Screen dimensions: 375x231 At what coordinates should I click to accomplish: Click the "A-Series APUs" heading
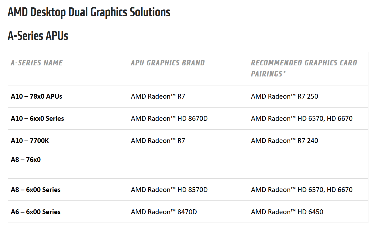[x=38, y=36]
